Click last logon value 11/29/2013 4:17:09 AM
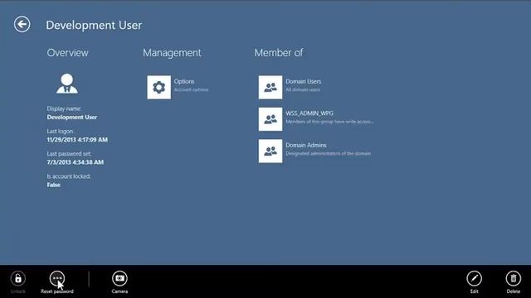Image resolution: width=531 pixels, height=298 pixels. [77, 140]
